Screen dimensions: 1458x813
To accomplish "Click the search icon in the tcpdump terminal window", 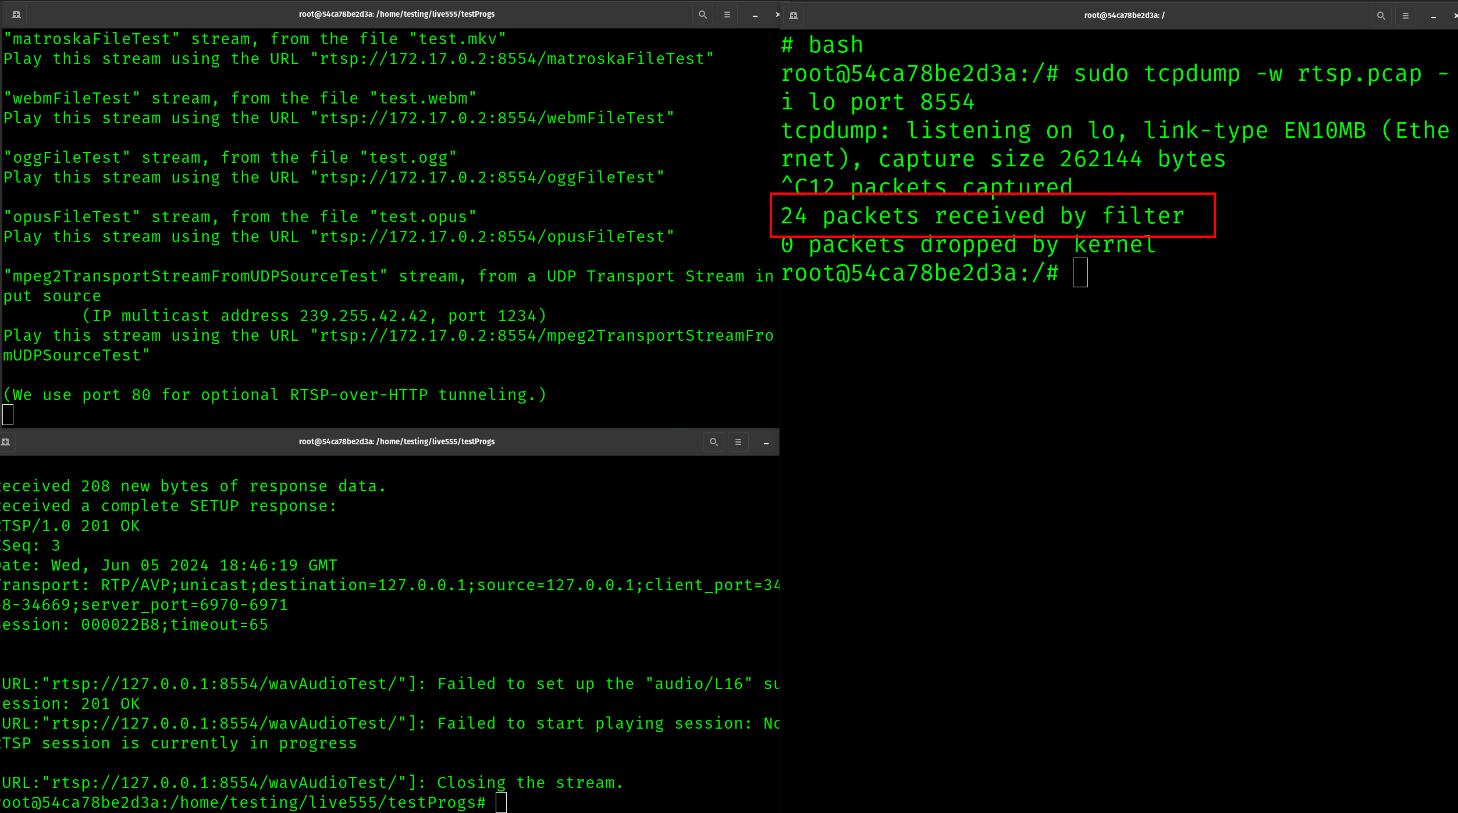I will 1381,16.
